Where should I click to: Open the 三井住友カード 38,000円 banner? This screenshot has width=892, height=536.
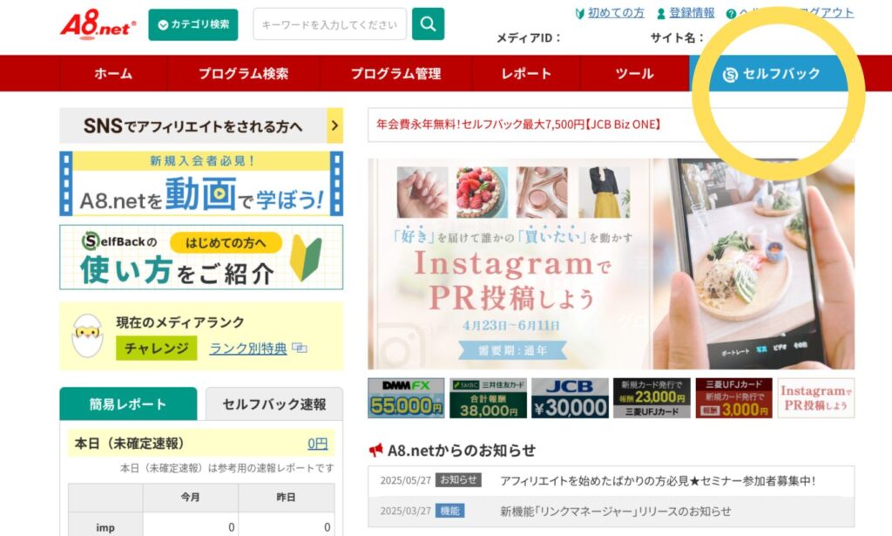click(x=488, y=398)
